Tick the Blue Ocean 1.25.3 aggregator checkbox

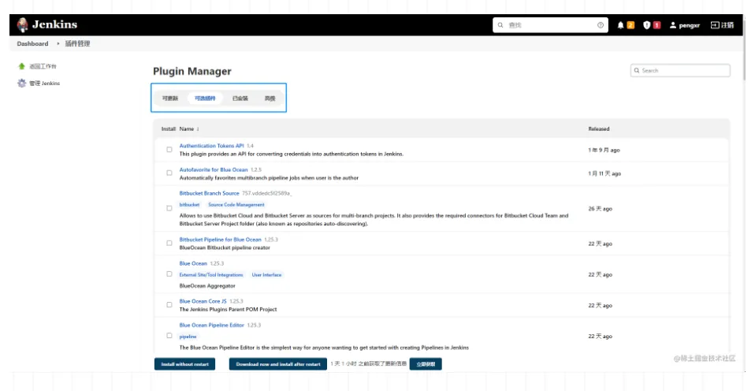[x=169, y=274]
